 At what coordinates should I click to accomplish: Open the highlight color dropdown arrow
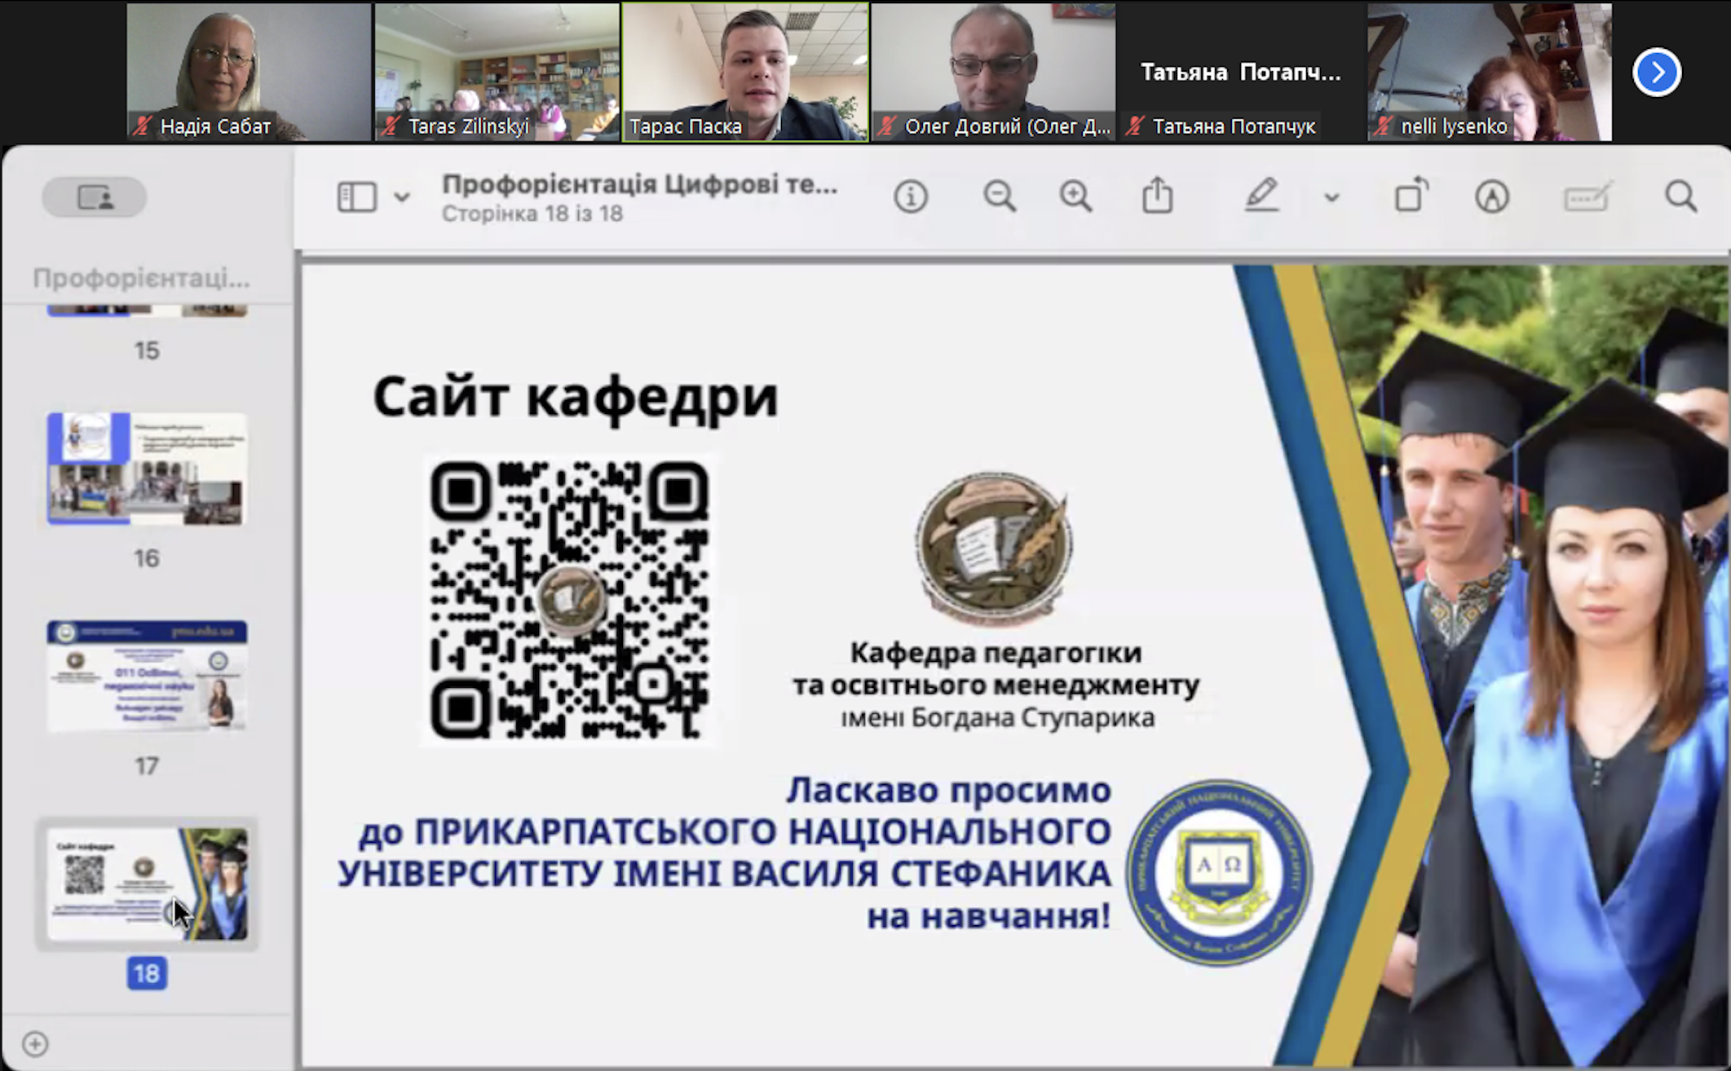click(1331, 197)
